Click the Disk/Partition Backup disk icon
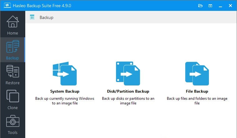The image size is (237, 138). [x=128, y=73]
